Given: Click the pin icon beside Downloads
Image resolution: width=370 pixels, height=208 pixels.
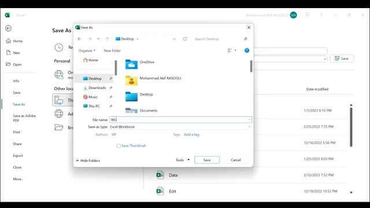Looking at the screenshot, I should (x=111, y=88).
